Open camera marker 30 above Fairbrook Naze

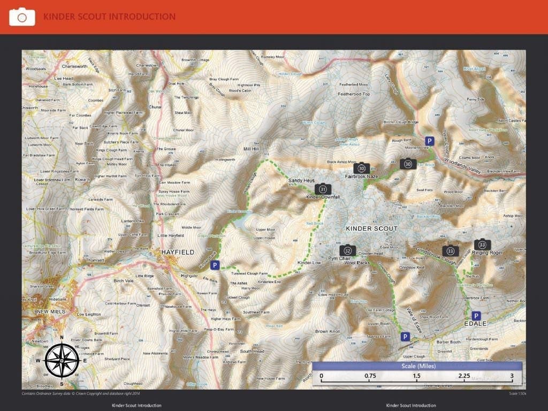click(362, 168)
